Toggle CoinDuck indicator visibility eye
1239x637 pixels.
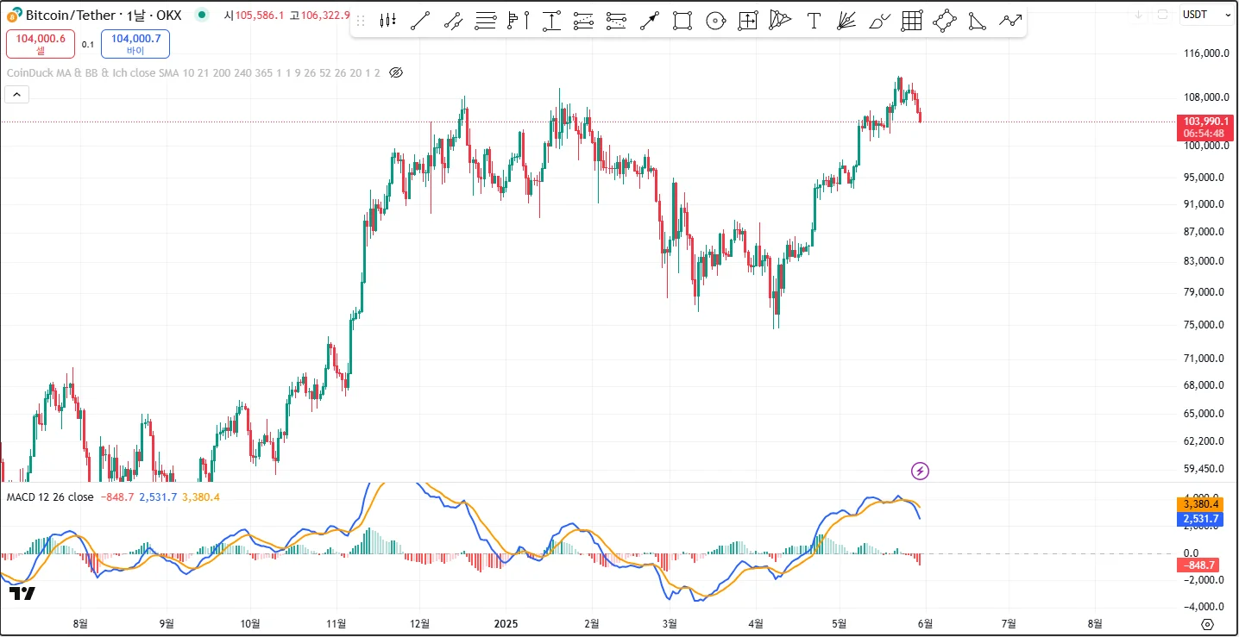[x=396, y=72]
